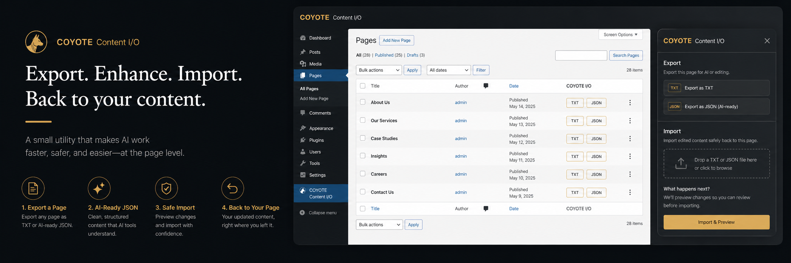Click the coyote logo in the banner

click(36, 42)
